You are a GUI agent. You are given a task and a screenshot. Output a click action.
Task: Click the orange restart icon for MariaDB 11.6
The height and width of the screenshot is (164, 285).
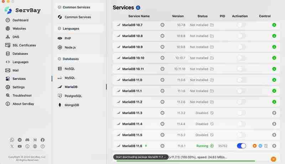point(254,146)
